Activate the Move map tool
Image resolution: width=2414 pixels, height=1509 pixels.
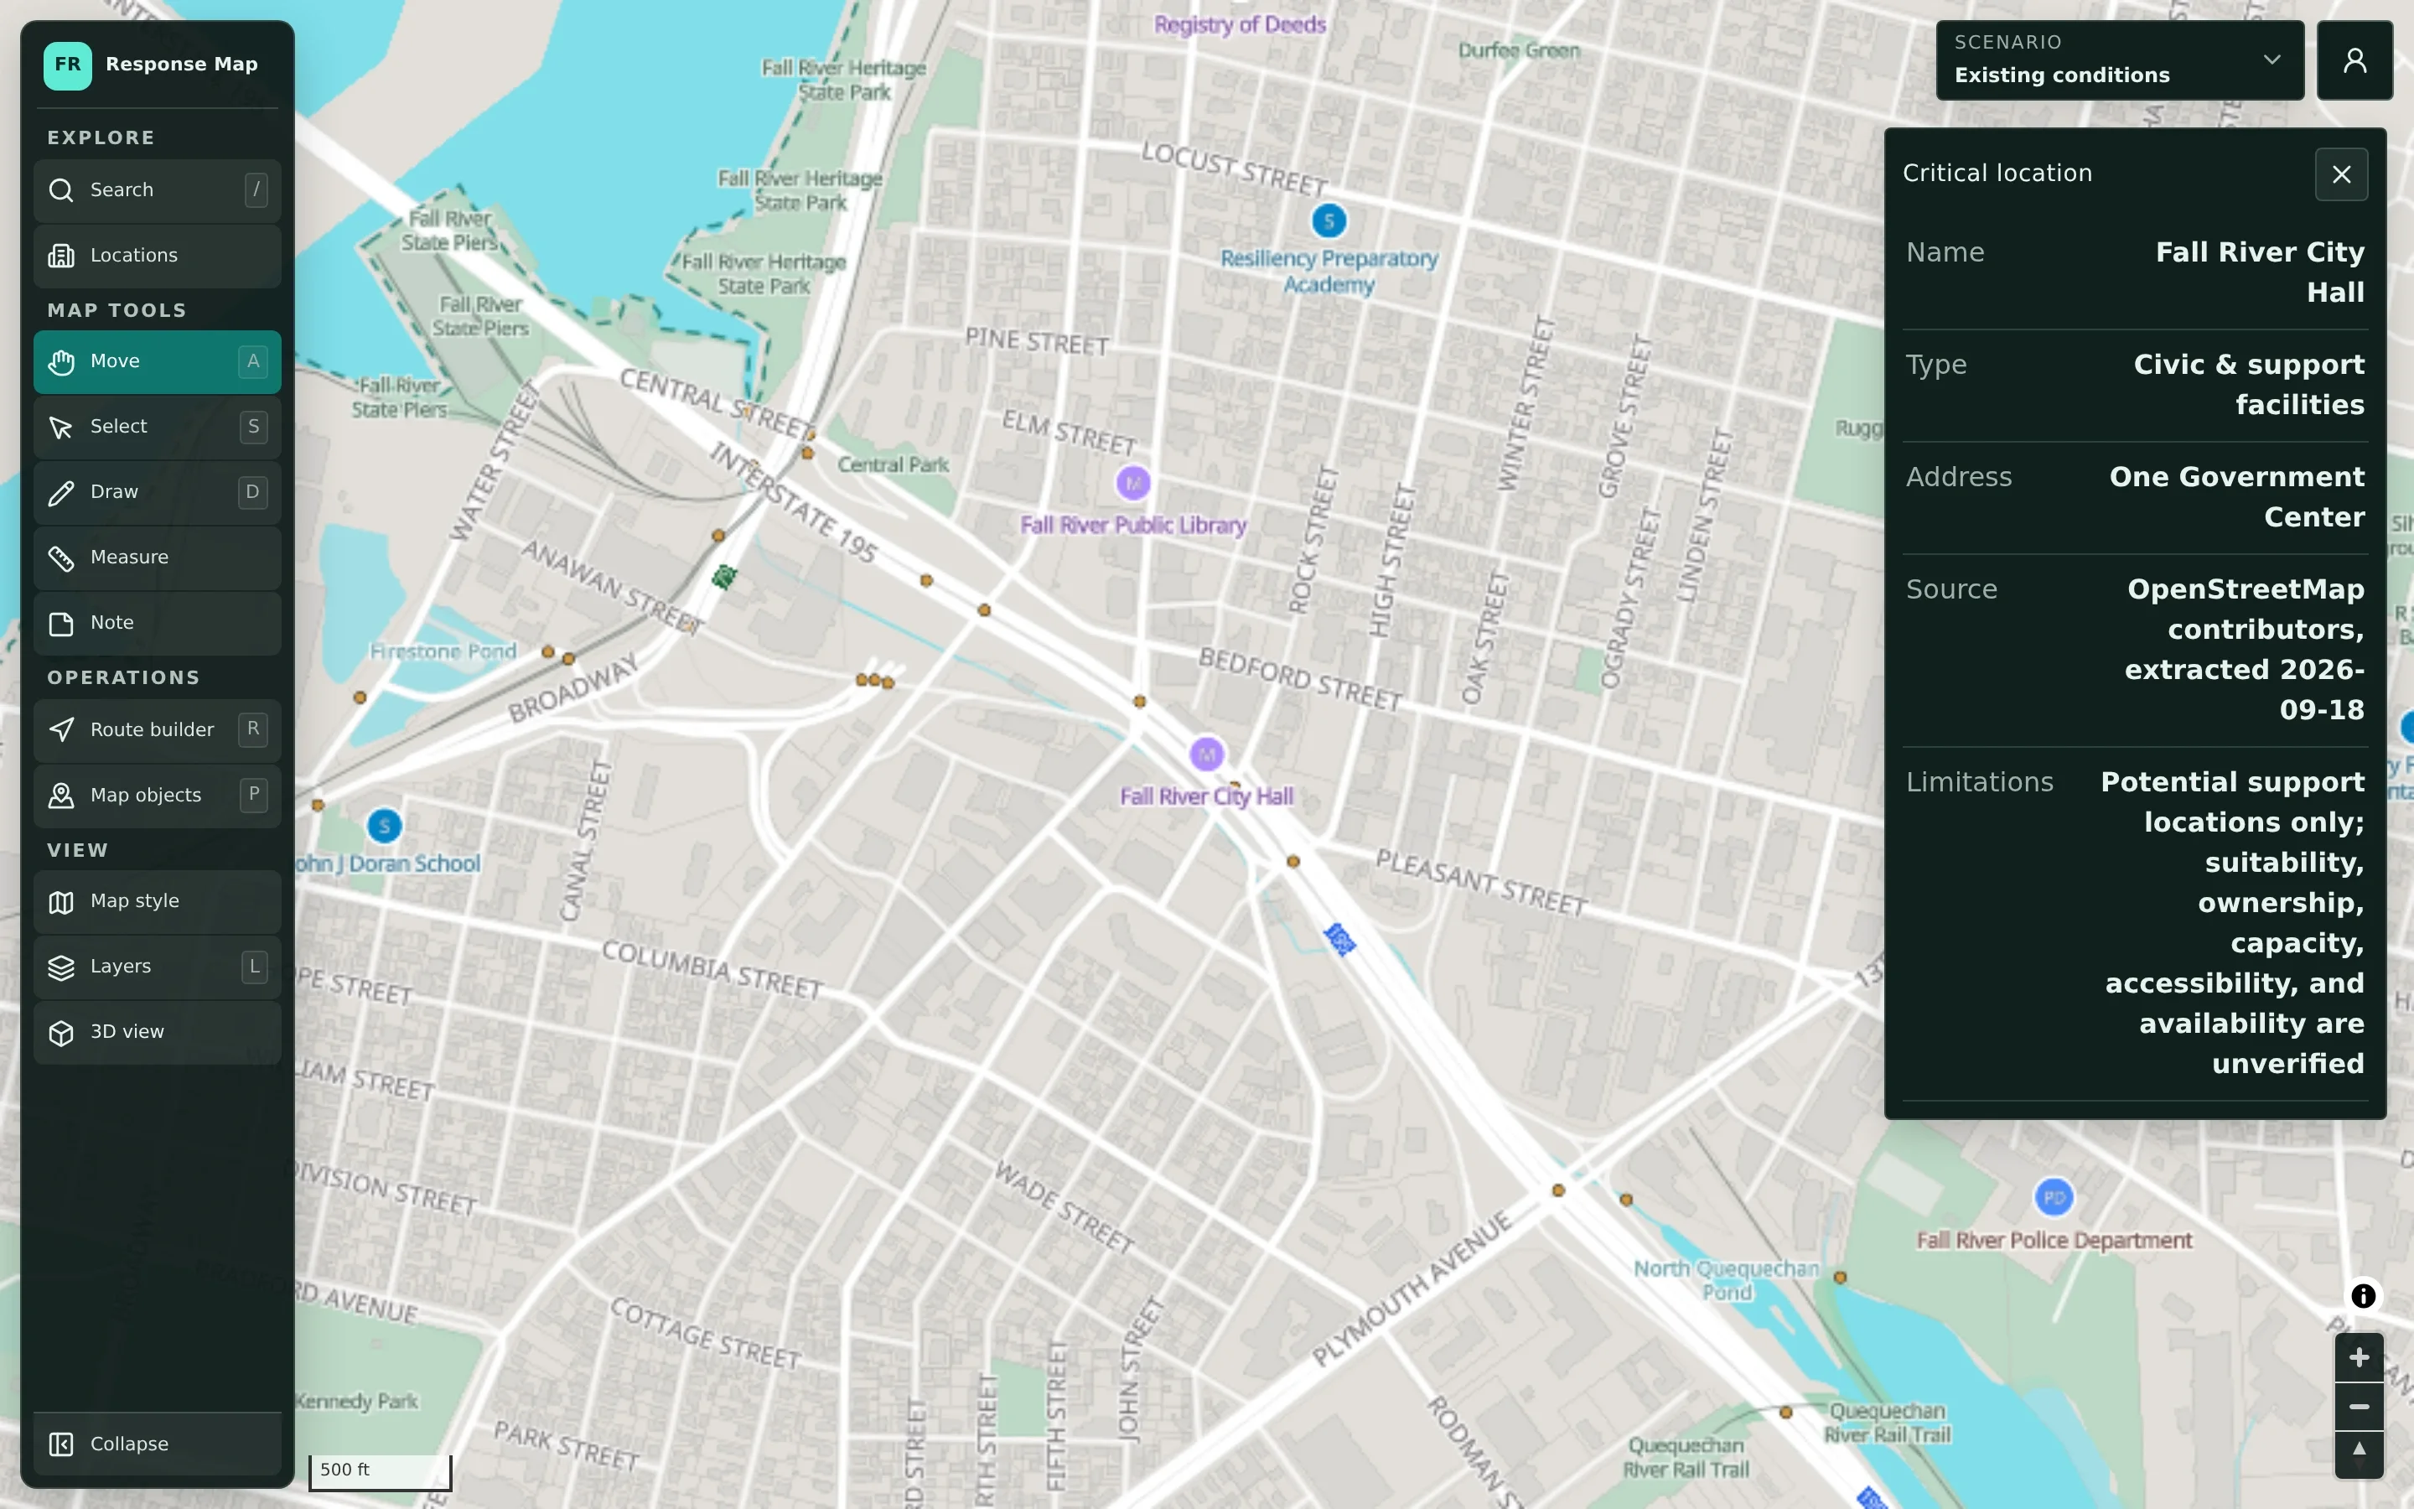click(x=157, y=361)
